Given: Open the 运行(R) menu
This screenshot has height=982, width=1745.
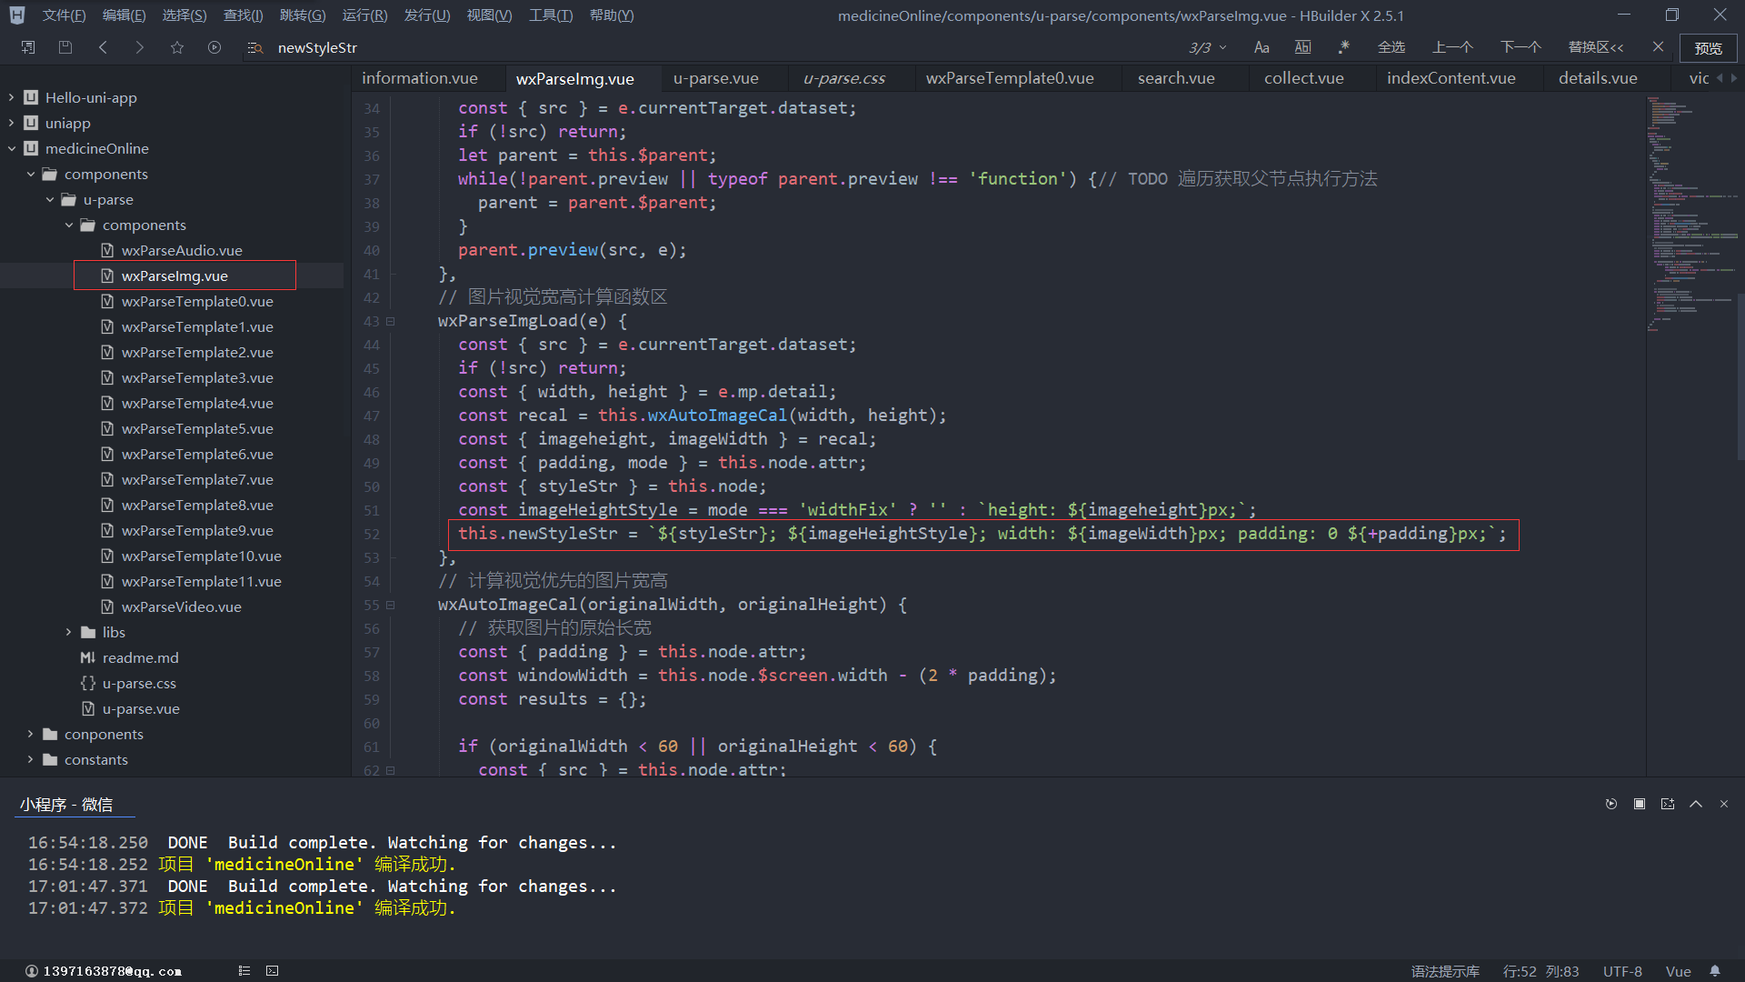Looking at the screenshot, I should pos(364,15).
